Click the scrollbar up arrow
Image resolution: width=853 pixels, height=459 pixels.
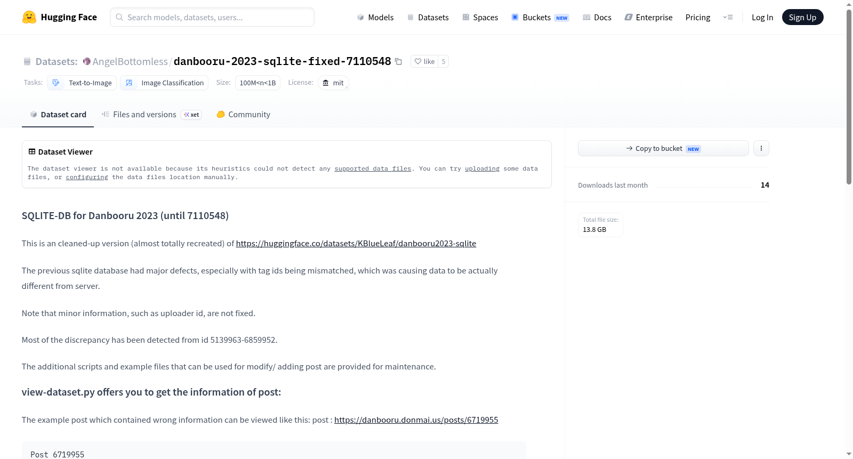tap(849, 4)
